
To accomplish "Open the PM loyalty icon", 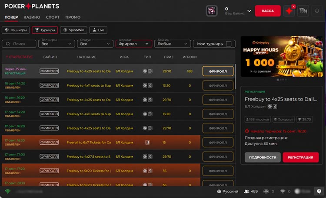I will [303, 11].
